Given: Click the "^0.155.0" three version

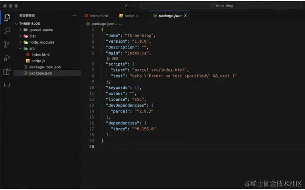Looking at the screenshot, I should pyautogui.click(x=144, y=129).
